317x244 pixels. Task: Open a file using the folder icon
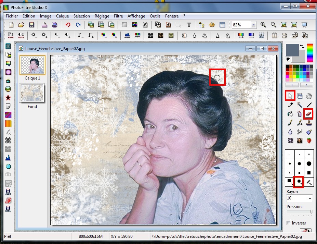[x=21, y=25]
